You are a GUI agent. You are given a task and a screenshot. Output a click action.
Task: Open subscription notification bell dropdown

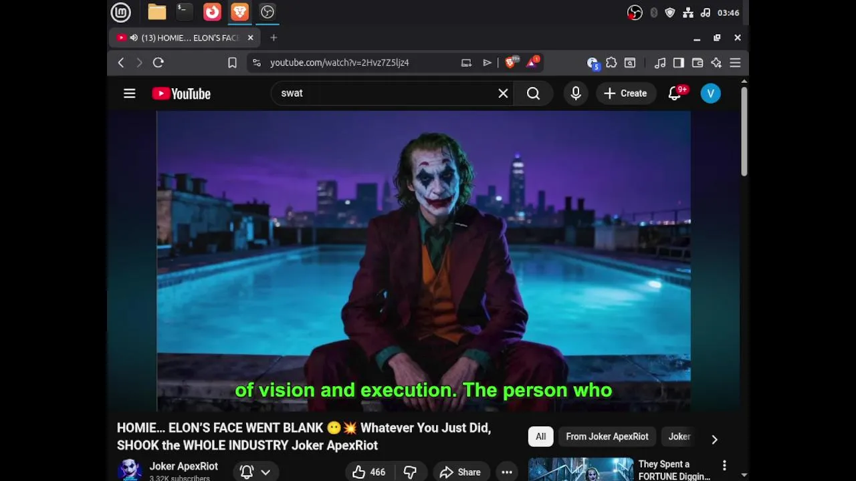(255, 472)
